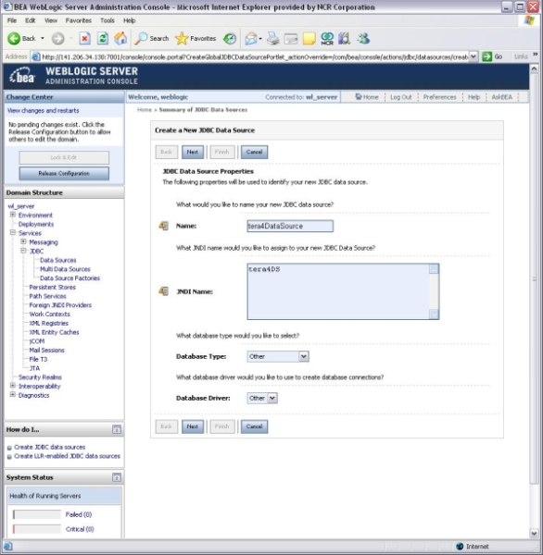Expand the Diagnostics tree node
The width and height of the screenshot is (543, 555).
(13, 395)
